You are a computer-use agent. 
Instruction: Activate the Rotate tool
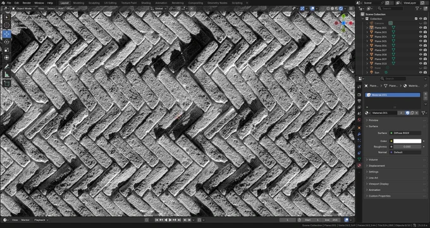point(6,42)
